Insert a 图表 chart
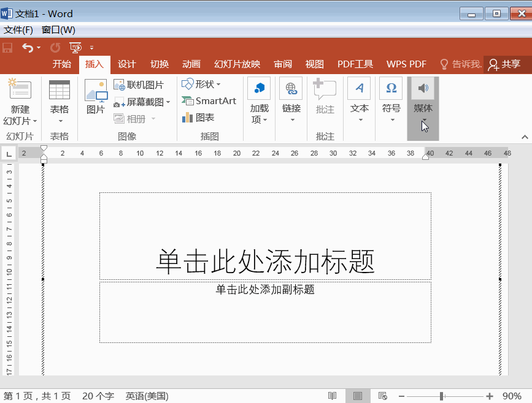 pyautogui.click(x=198, y=118)
